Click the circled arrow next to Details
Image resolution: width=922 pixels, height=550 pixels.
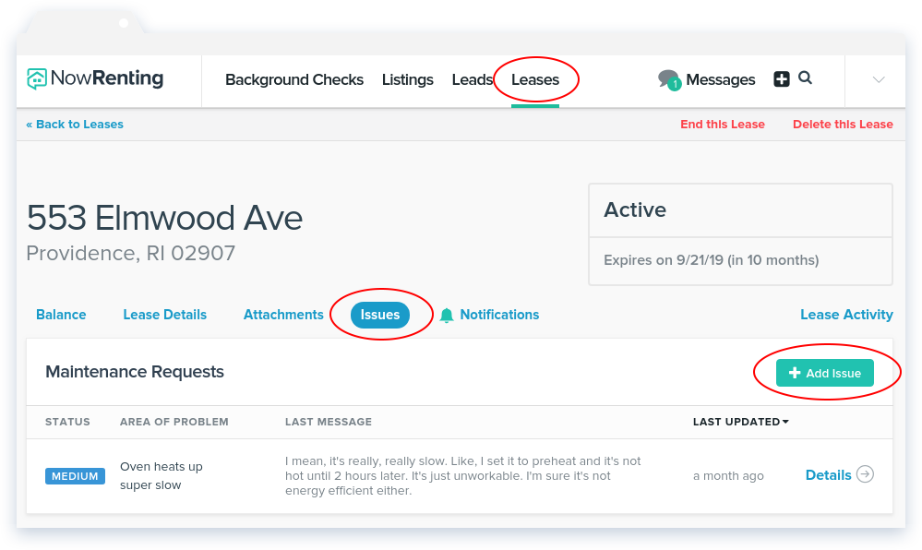tap(865, 474)
